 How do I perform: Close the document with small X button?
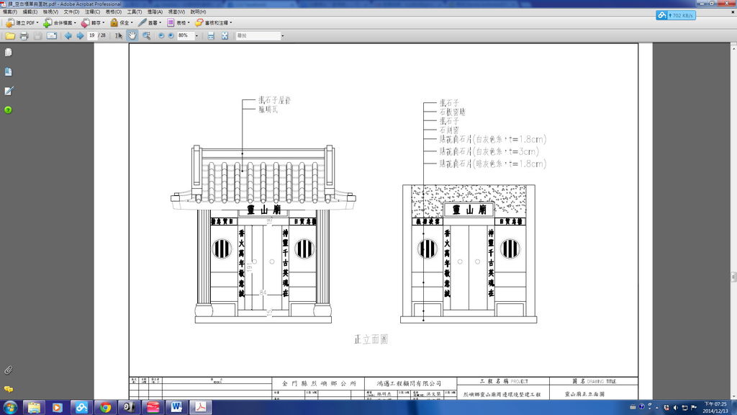(x=733, y=12)
